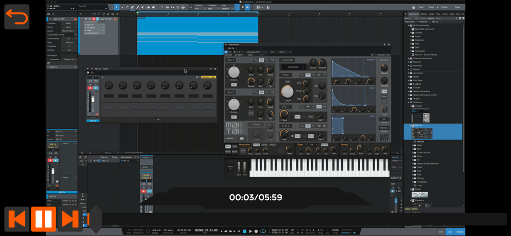Toggle Layers follow events checkbox
Viewport: 511px width, 236px height.
click(76, 35)
